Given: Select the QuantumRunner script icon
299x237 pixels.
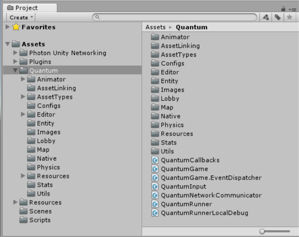Looking at the screenshot, I should click(x=155, y=204).
